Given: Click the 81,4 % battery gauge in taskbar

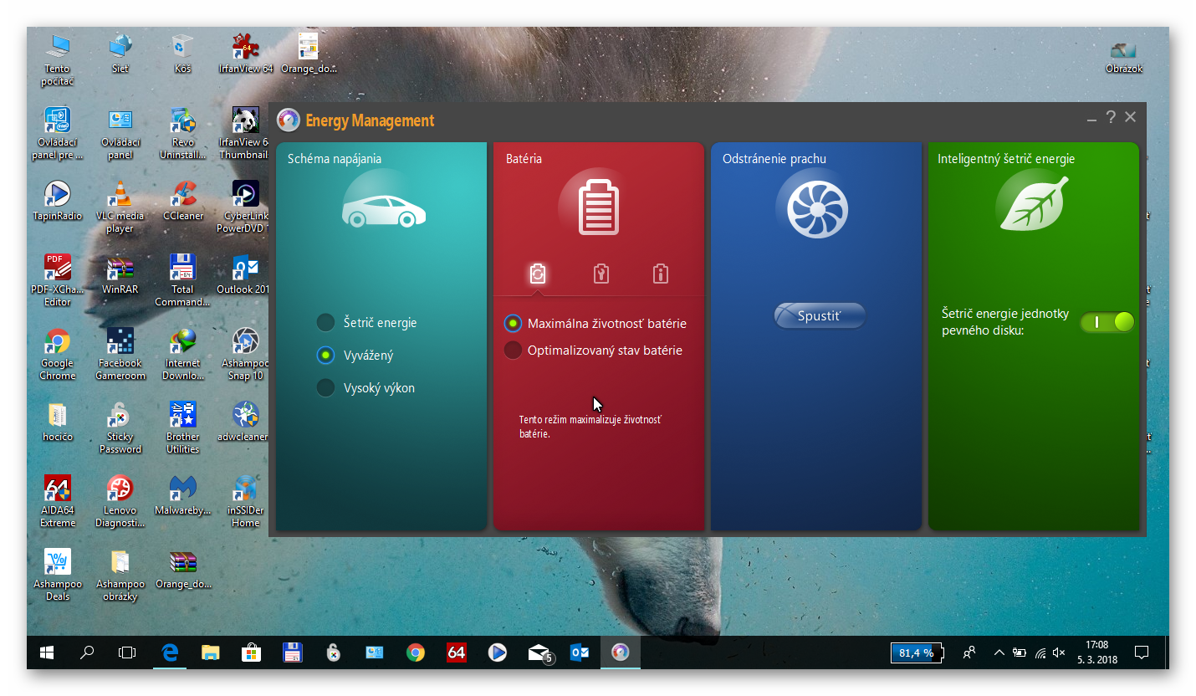Looking at the screenshot, I should 916,652.
